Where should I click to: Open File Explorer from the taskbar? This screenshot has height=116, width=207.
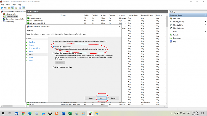pos(97,113)
